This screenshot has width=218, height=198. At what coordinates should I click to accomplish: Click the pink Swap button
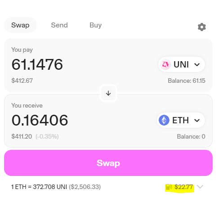(x=108, y=163)
